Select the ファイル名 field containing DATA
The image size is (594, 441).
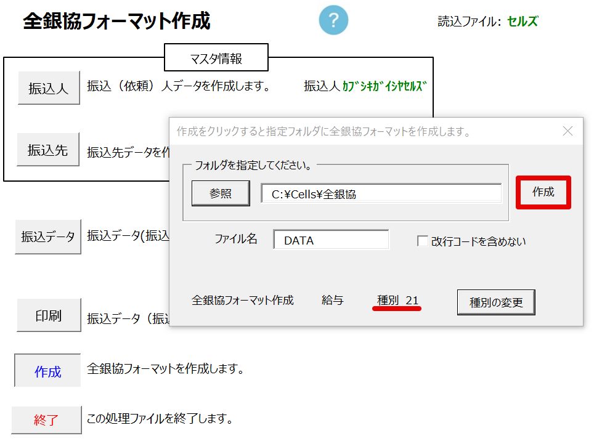click(331, 240)
